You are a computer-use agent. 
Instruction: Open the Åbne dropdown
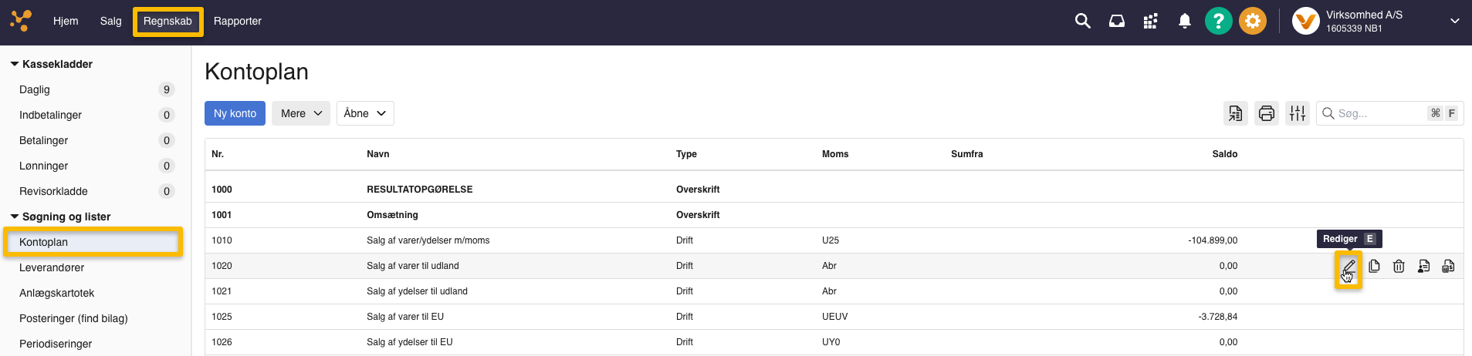point(365,113)
